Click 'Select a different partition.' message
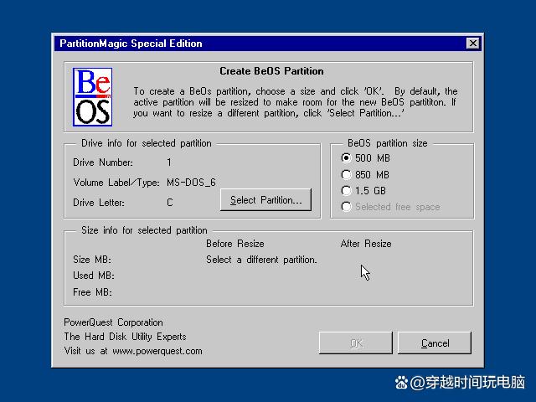The height and width of the screenshot is (402, 536). point(261,260)
